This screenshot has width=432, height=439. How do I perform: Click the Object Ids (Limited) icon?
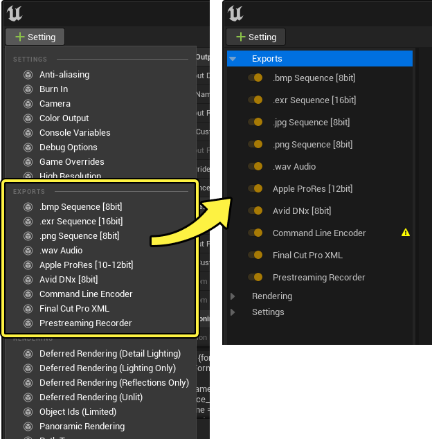(x=28, y=412)
